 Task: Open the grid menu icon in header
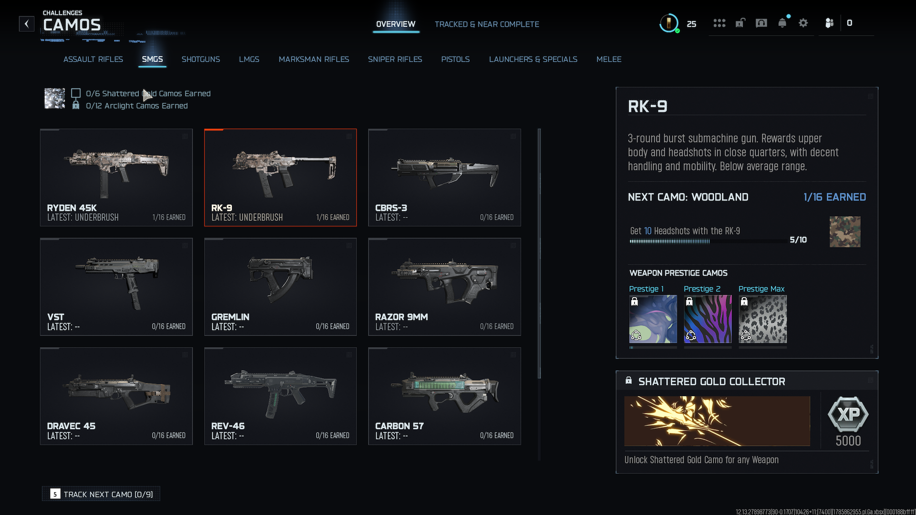point(719,23)
